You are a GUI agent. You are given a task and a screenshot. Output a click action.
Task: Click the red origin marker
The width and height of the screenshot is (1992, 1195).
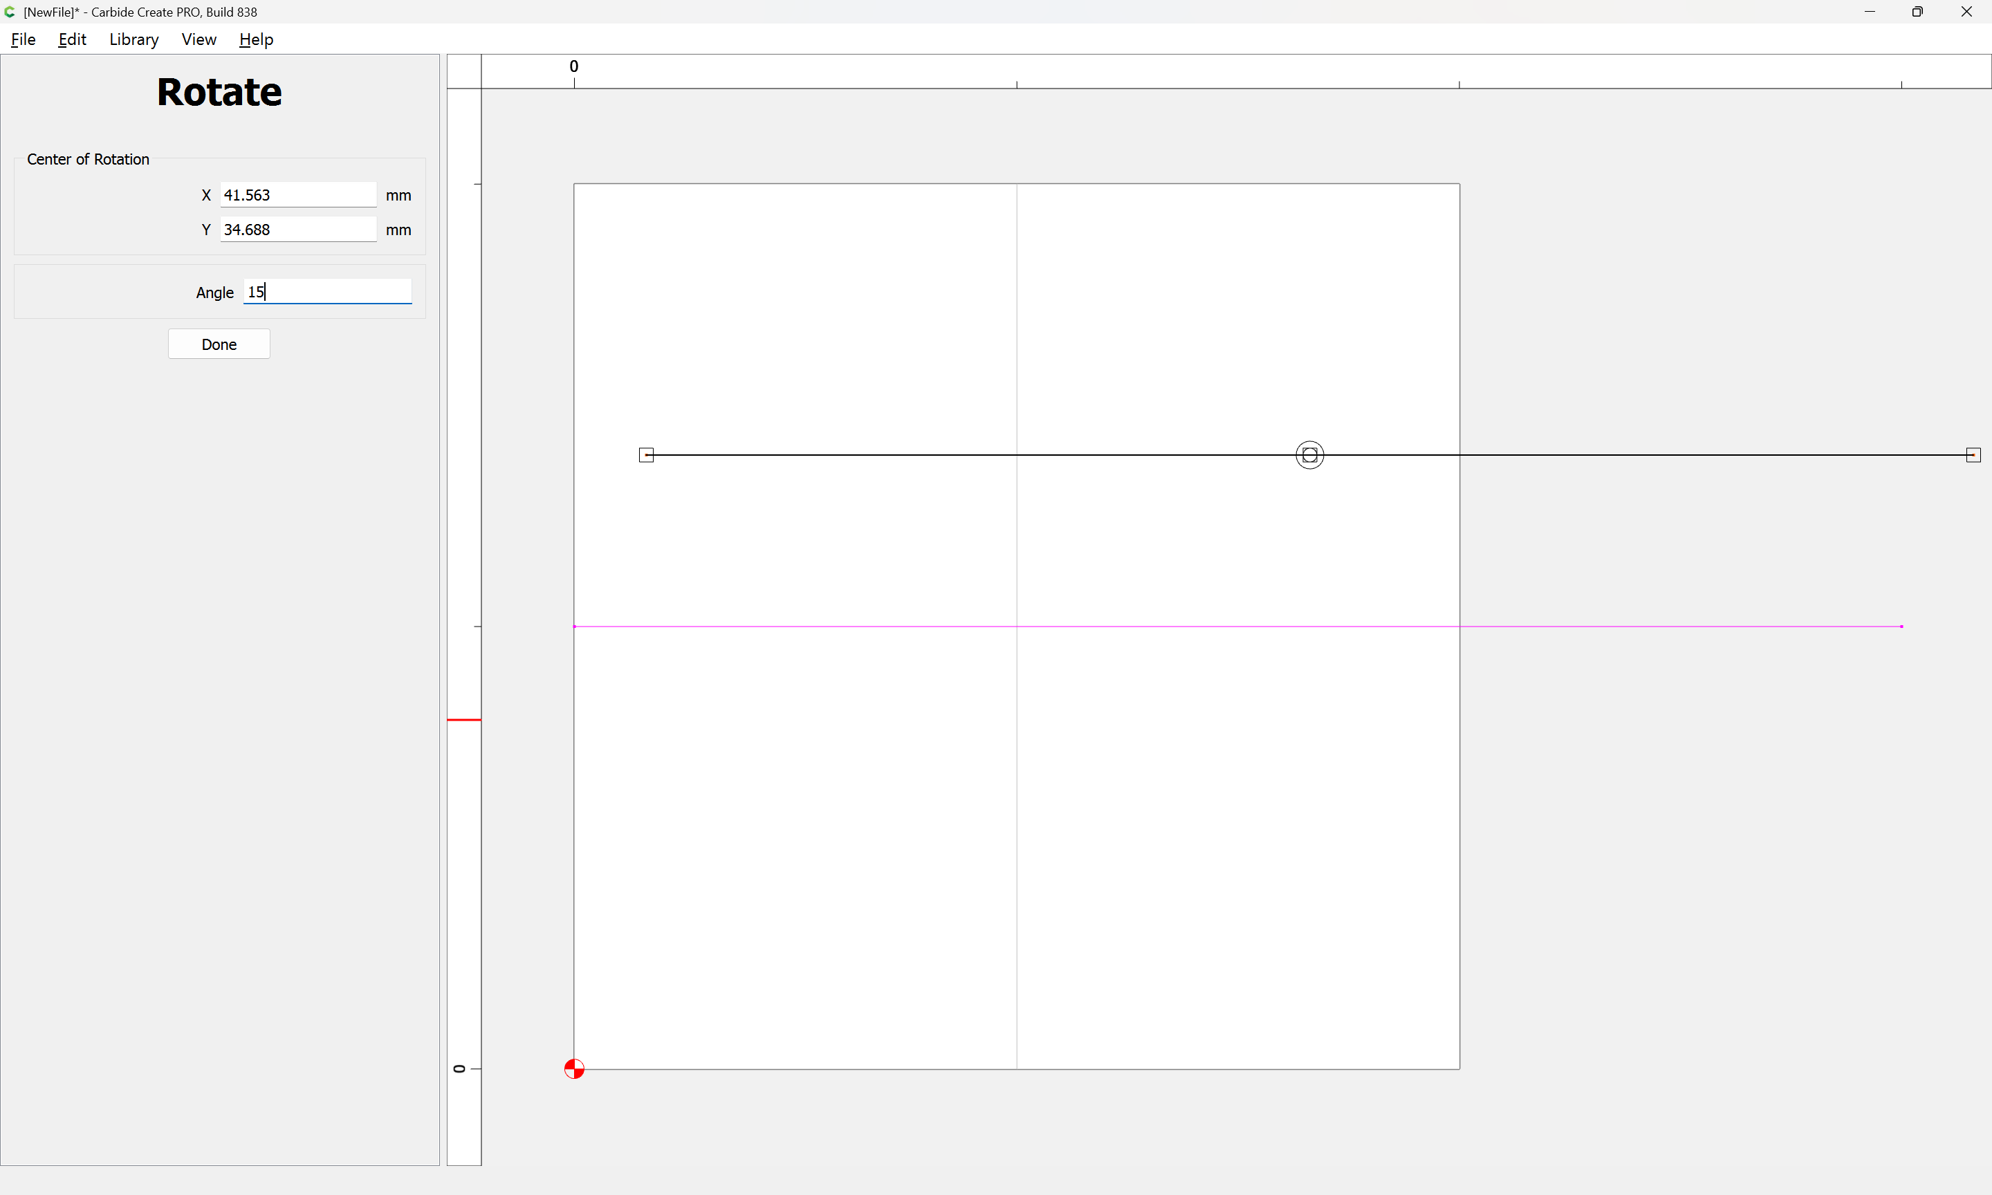[x=574, y=1068]
